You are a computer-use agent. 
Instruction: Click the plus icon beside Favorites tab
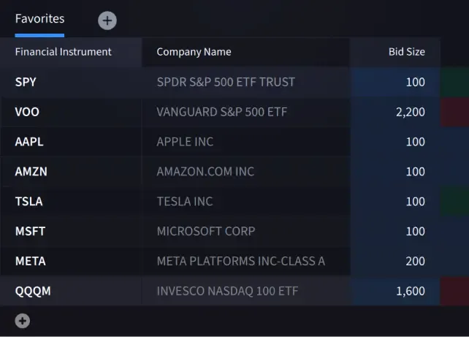point(107,20)
